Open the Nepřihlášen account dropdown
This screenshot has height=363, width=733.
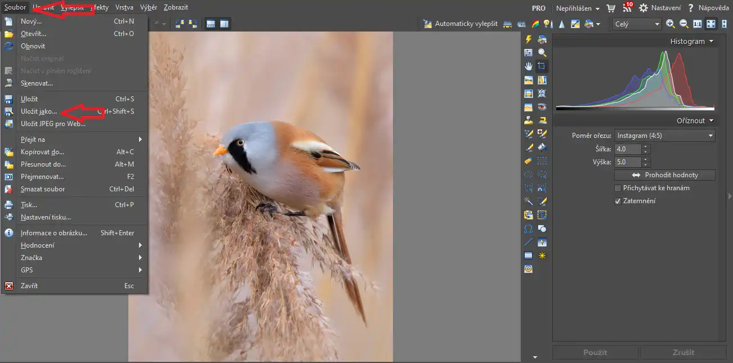pyautogui.click(x=578, y=8)
